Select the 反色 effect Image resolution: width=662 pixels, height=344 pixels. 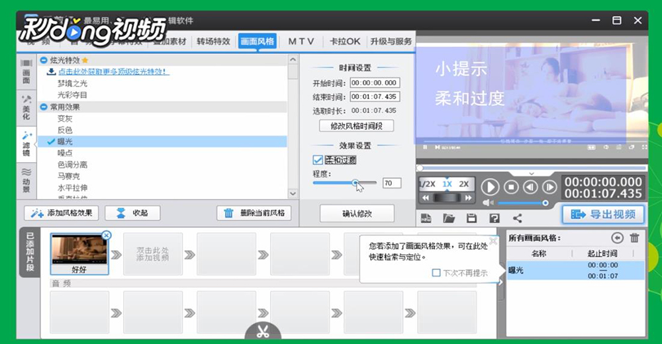tap(65, 130)
